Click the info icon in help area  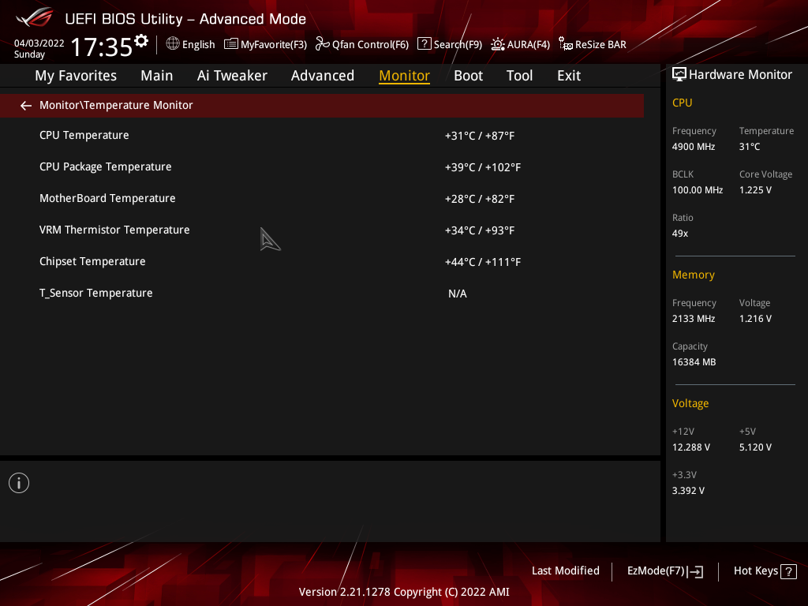pos(19,484)
